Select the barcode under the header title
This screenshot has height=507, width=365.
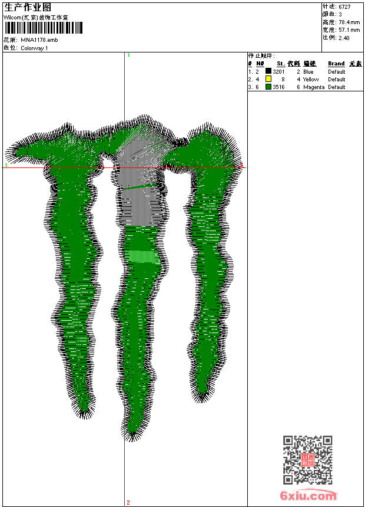(44, 28)
